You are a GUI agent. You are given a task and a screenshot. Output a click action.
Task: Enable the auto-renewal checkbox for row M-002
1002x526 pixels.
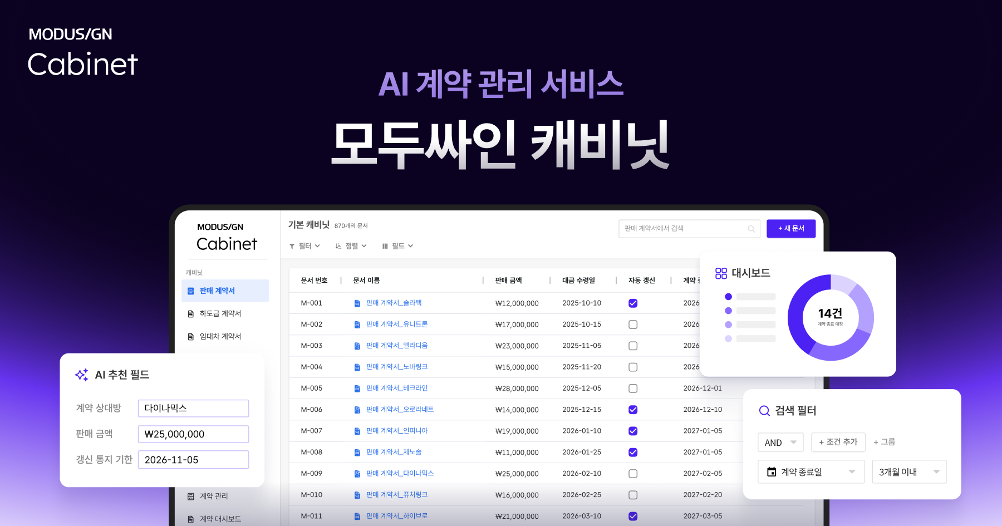[633, 324]
